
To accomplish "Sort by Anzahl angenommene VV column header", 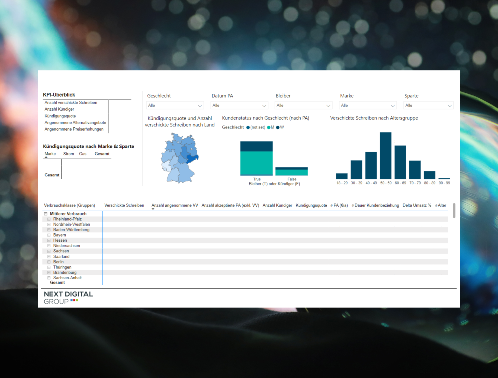I will 175,205.
